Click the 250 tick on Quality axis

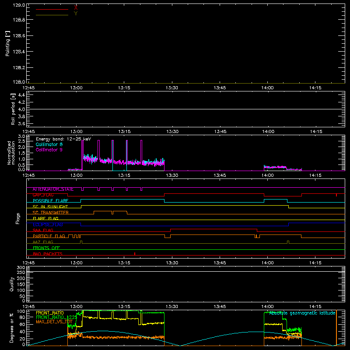(x=21, y=272)
